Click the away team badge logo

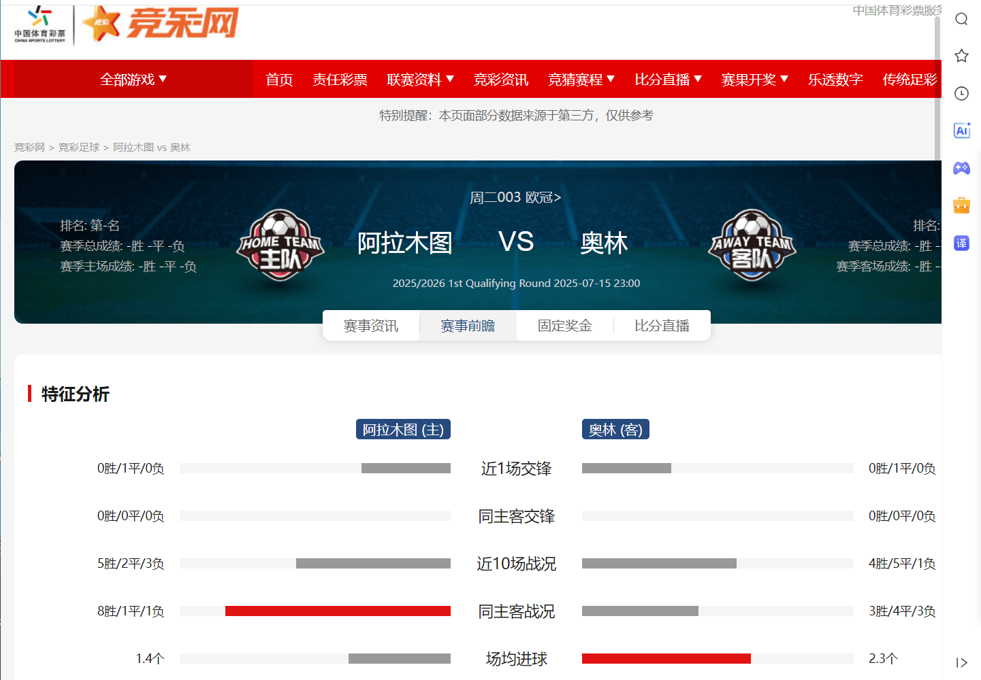pos(752,245)
